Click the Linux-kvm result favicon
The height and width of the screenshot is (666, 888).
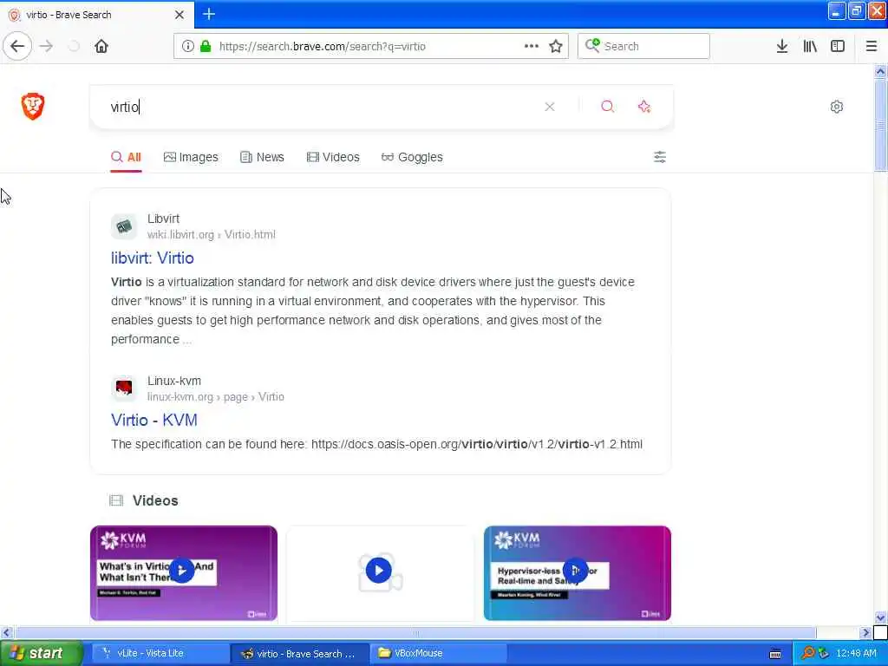pyautogui.click(x=124, y=388)
